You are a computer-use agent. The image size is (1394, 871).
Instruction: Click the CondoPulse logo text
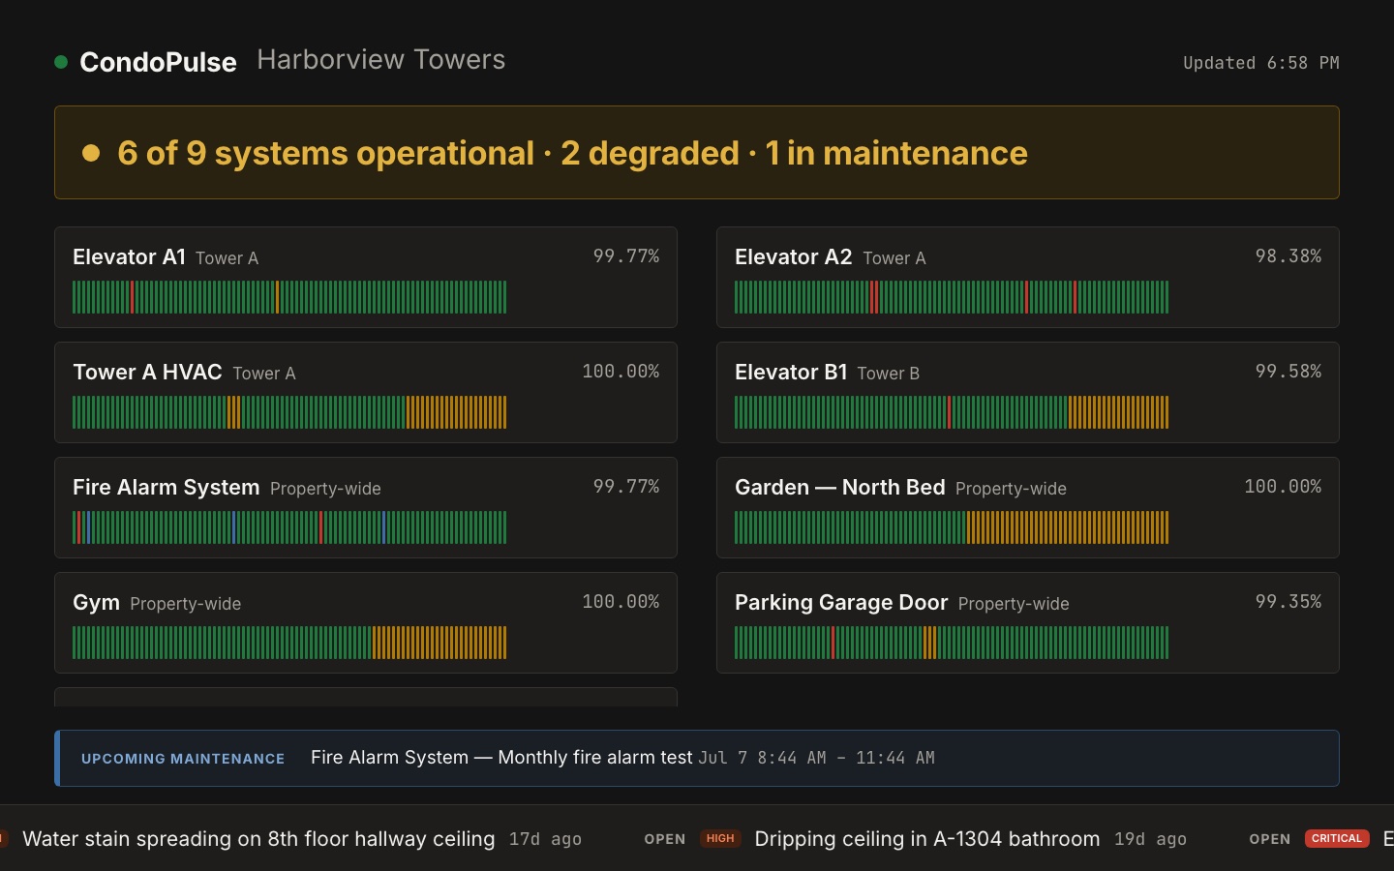click(x=158, y=62)
